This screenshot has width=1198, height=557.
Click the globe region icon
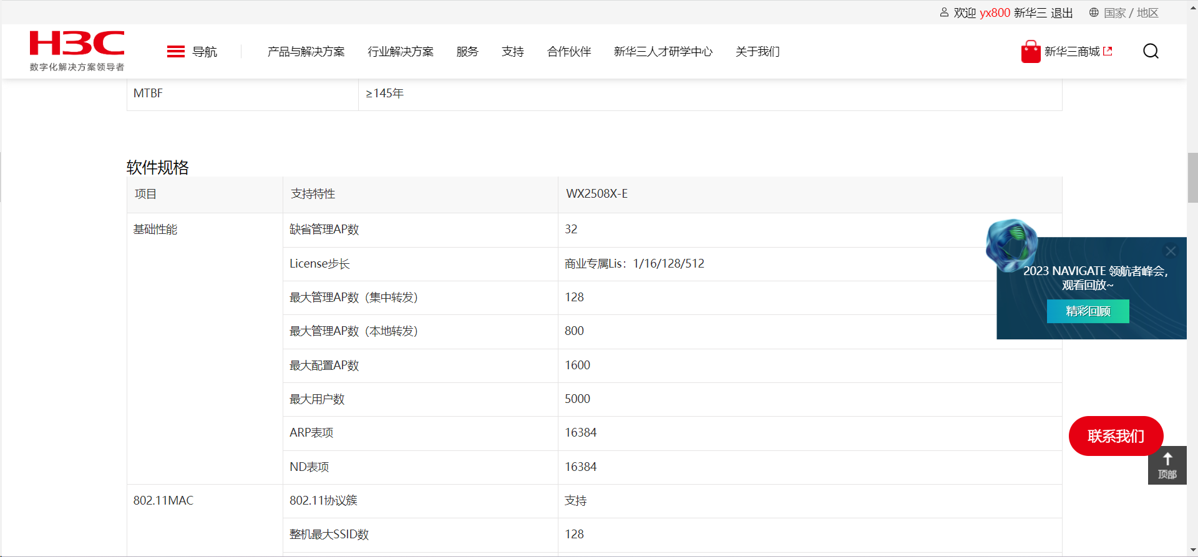(x=1094, y=12)
